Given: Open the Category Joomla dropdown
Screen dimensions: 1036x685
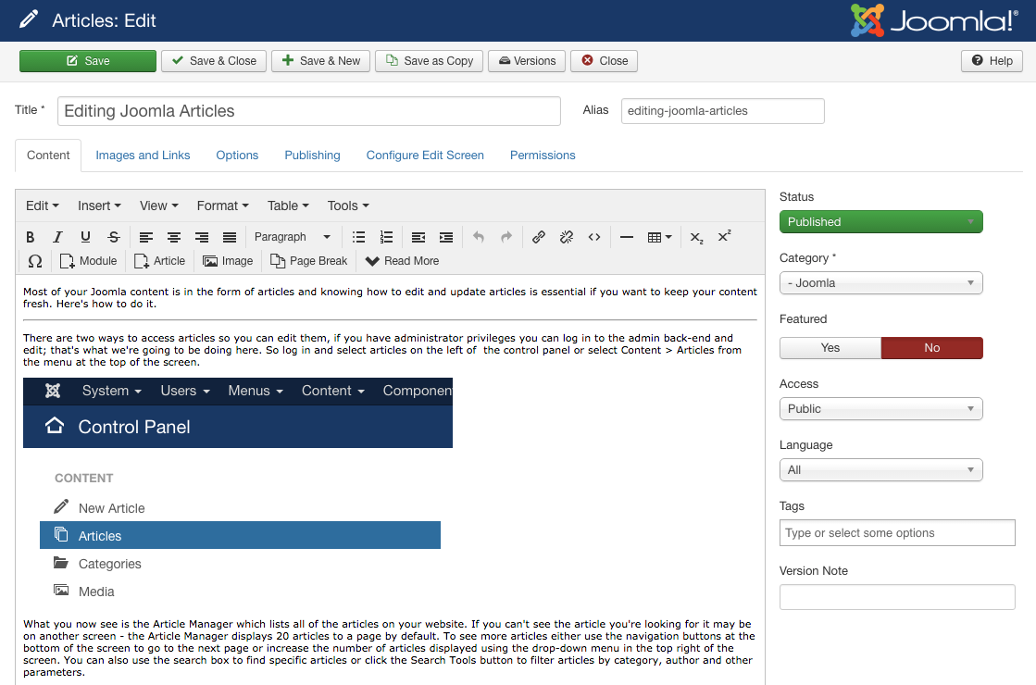Looking at the screenshot, I should (x=880, y=282).
